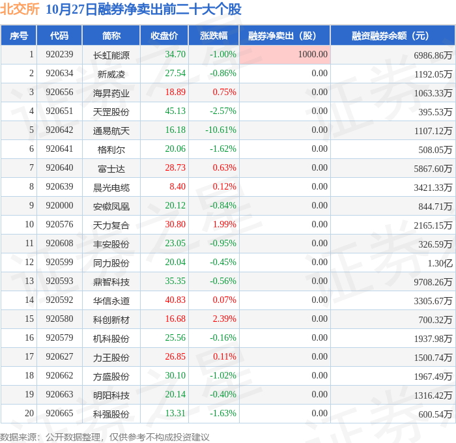Click the change value -0.16%
This screenshot has width=456, height=443.
223,338
